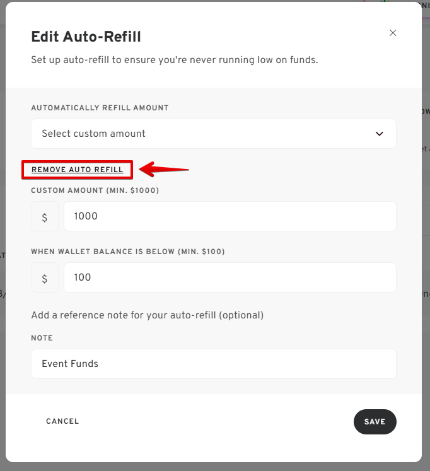The height and width of the screenshot is (471, 430).
Task: Click the optional reference note helper text
Action: tap(147, 315)
